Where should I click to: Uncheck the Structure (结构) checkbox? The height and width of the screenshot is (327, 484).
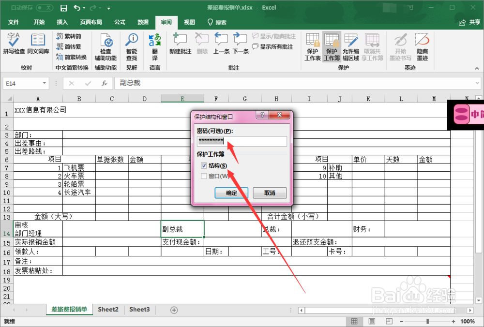point(204,165)
